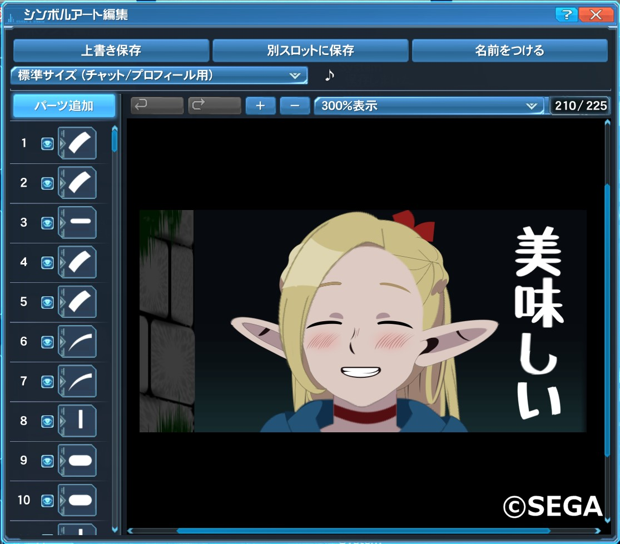The width and height of the screenshot is (620, 544).
Task: Click canvas horizontal scroll right arrow
Action: (597, 531)
